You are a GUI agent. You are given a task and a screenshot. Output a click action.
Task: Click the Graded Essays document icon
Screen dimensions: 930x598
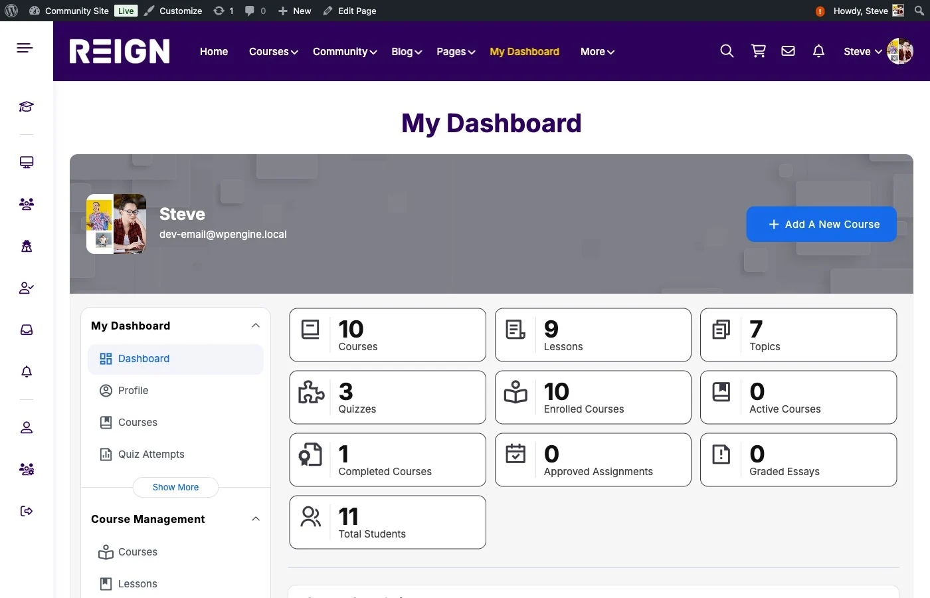click(x=721, y=454)
